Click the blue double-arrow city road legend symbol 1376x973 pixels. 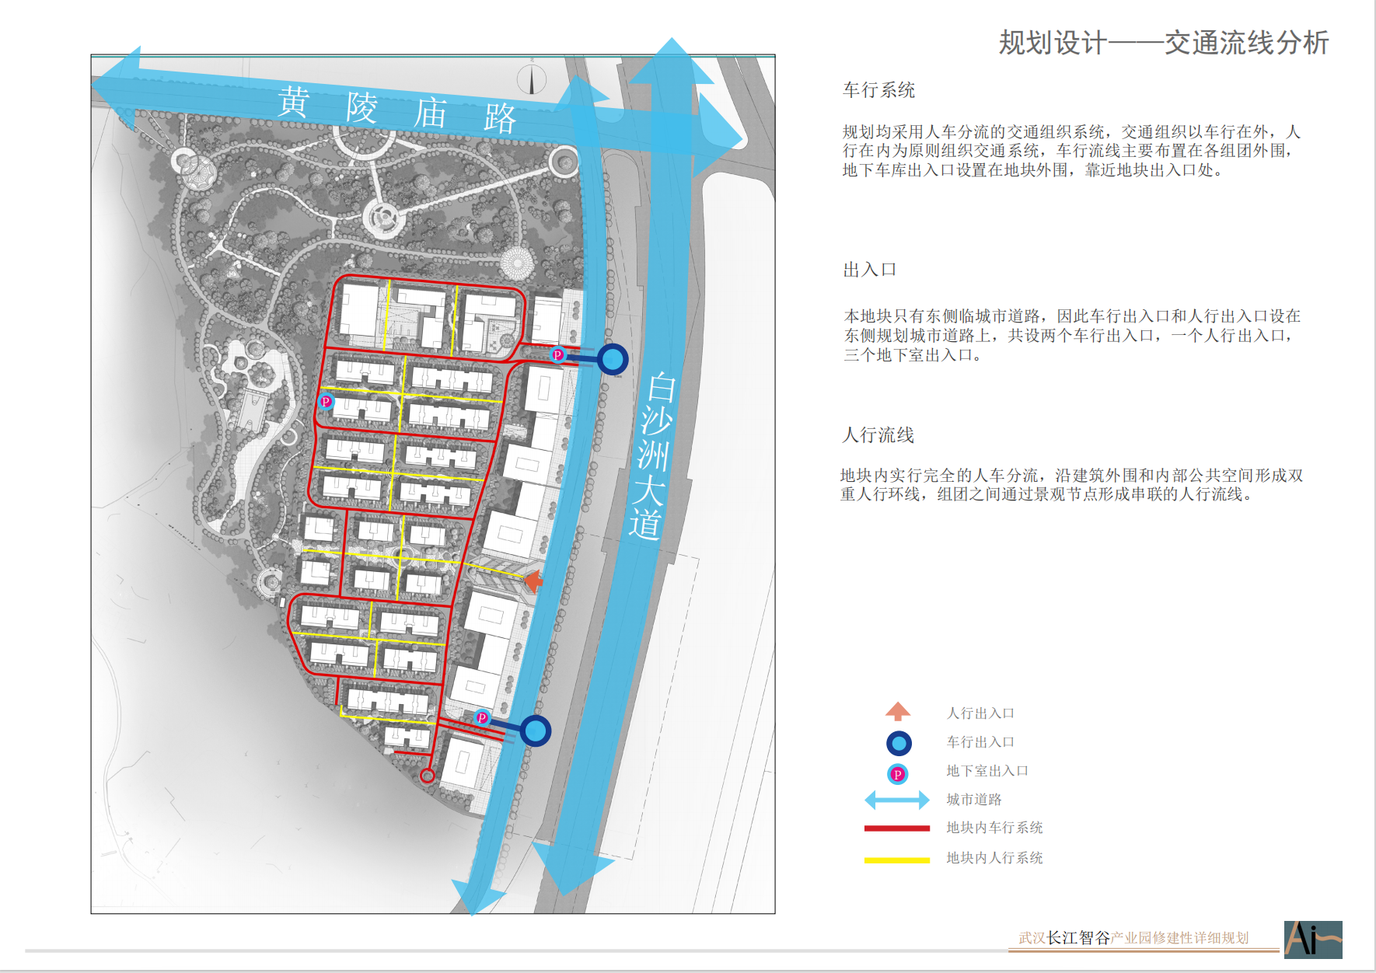897,800
